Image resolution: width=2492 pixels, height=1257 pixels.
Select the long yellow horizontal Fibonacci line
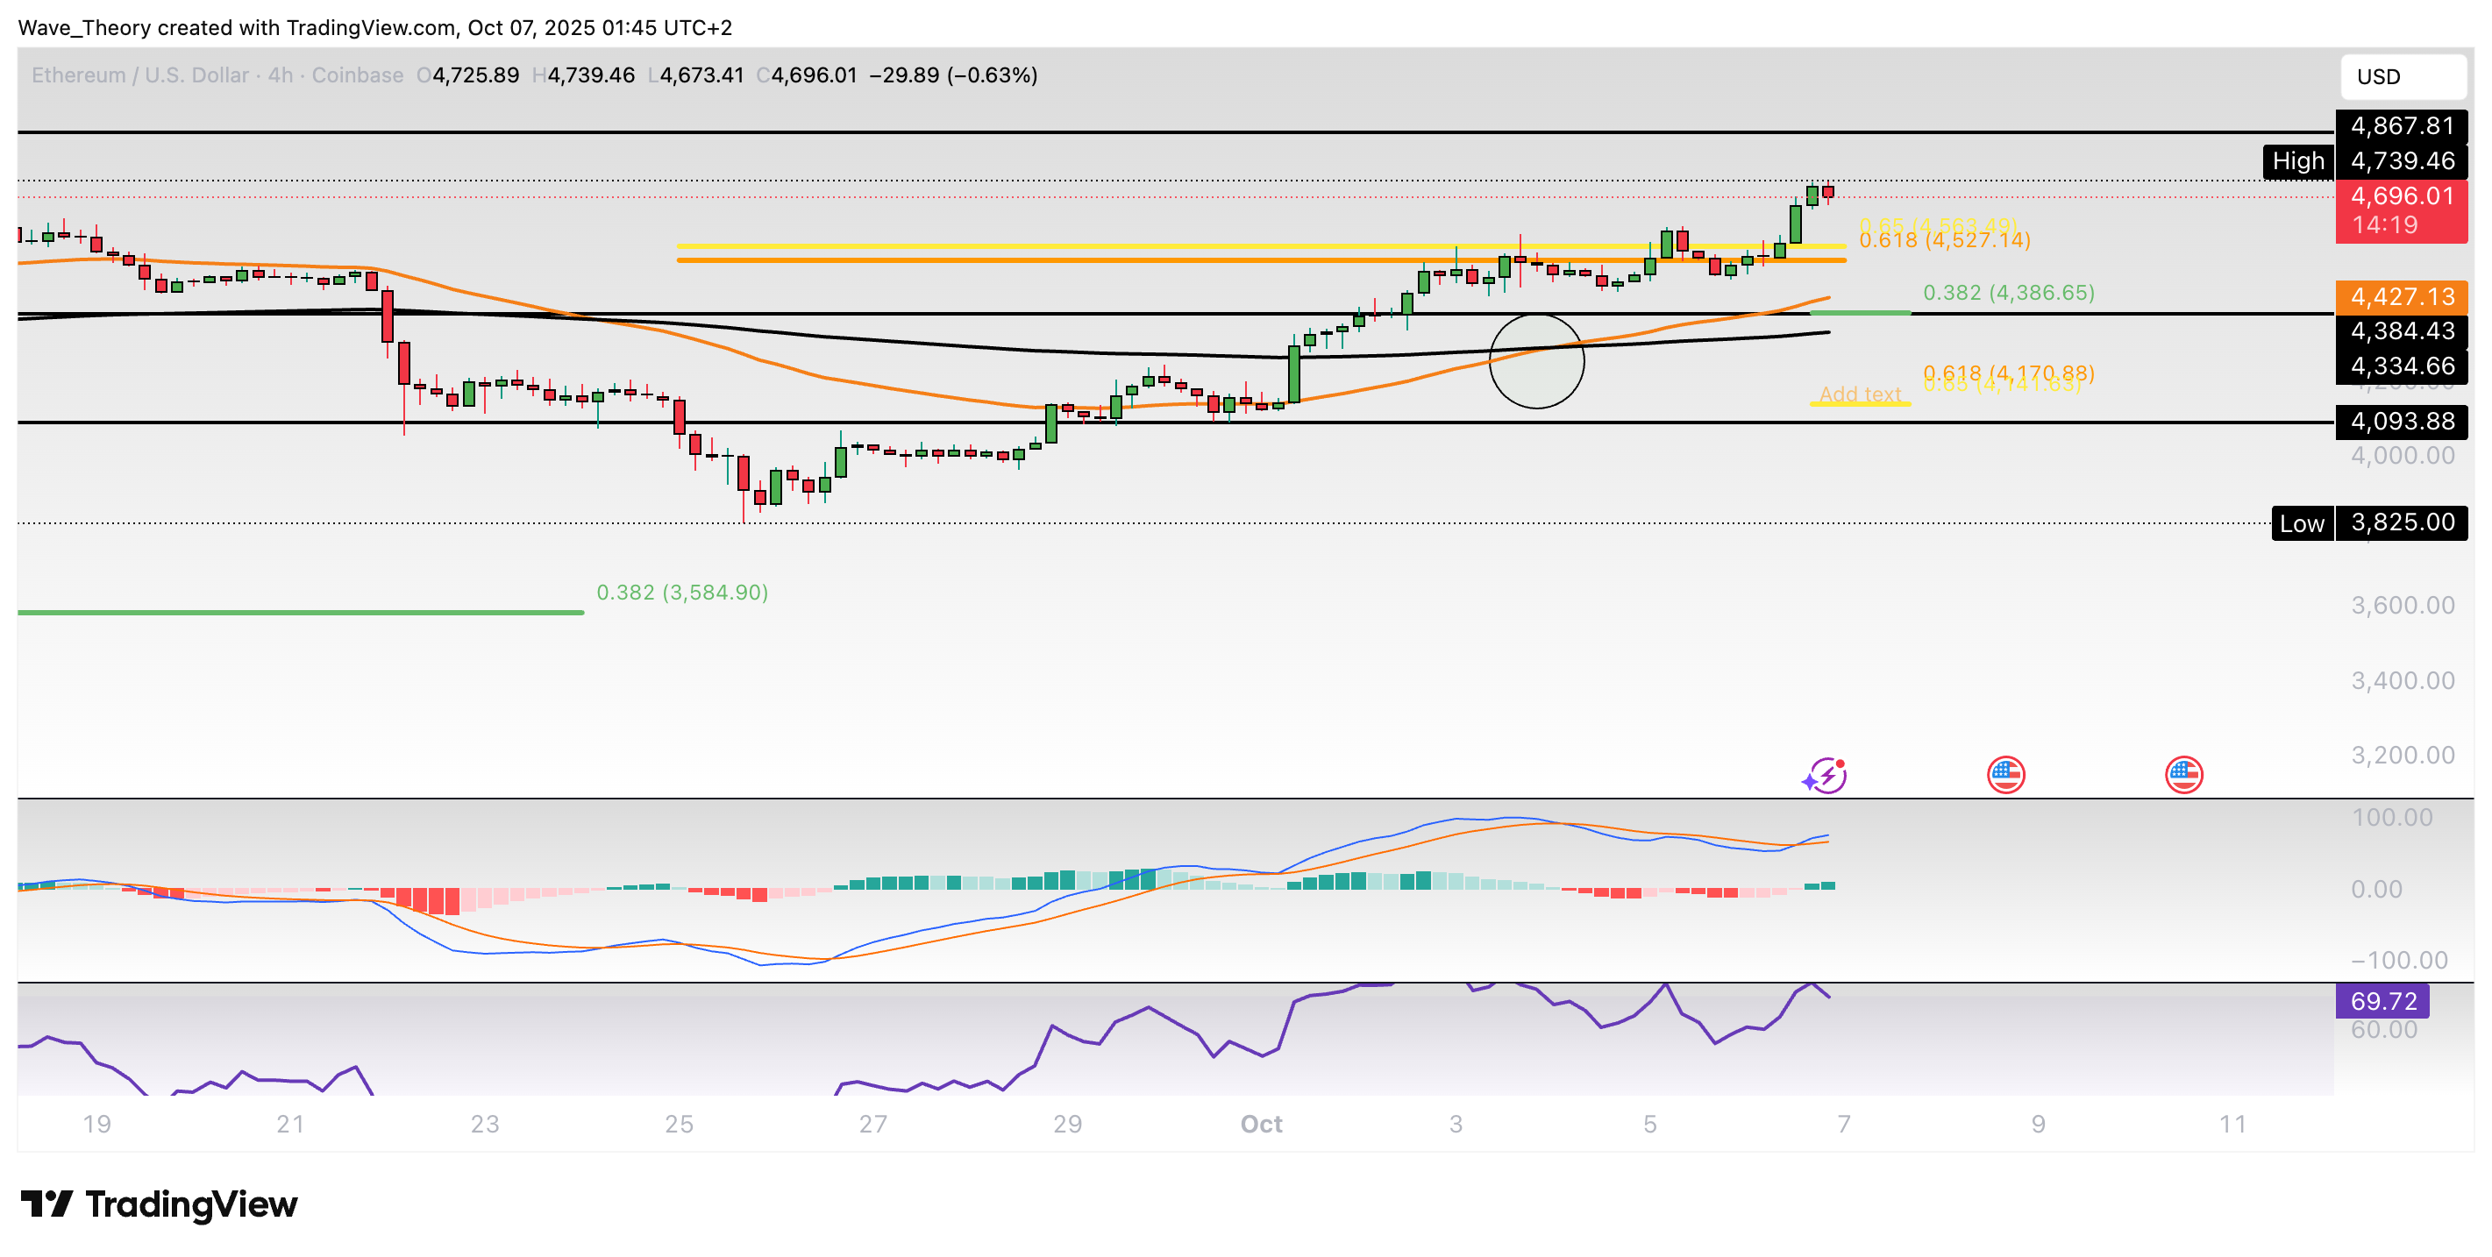click(x=1161, y=245)
